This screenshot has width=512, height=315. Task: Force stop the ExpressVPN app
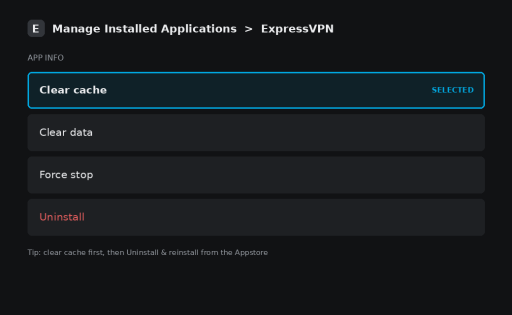pos(256,175)
